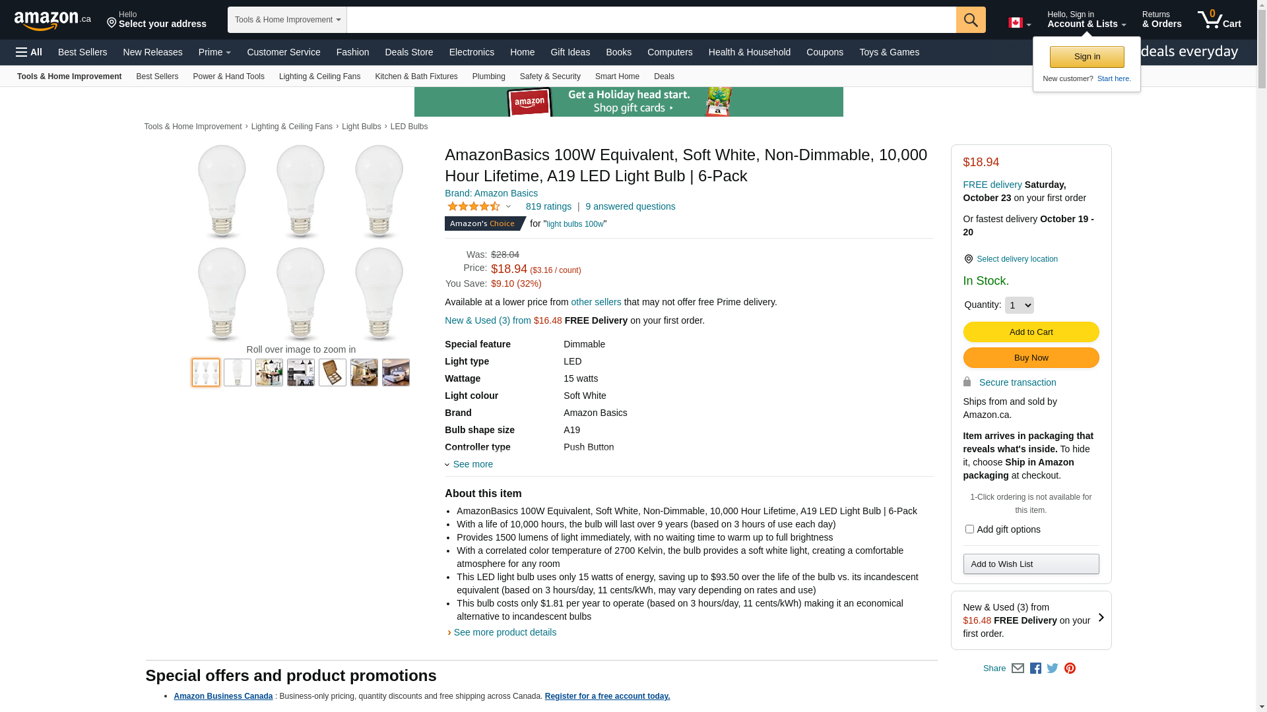Select the last bedroom product thumbnail
This screenshot has height=712, width=1267.
pos(396,372)
